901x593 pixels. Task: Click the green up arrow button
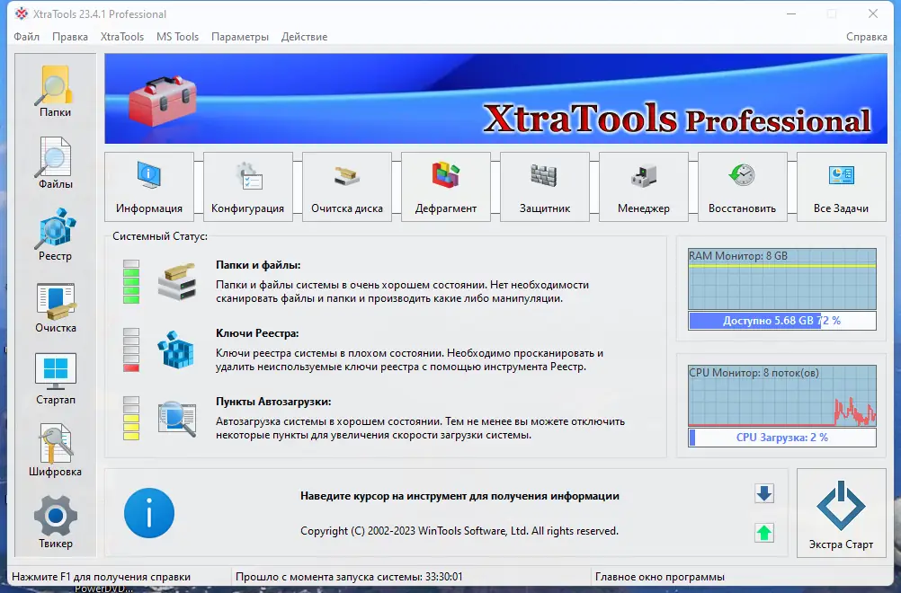tap(763, 533)
